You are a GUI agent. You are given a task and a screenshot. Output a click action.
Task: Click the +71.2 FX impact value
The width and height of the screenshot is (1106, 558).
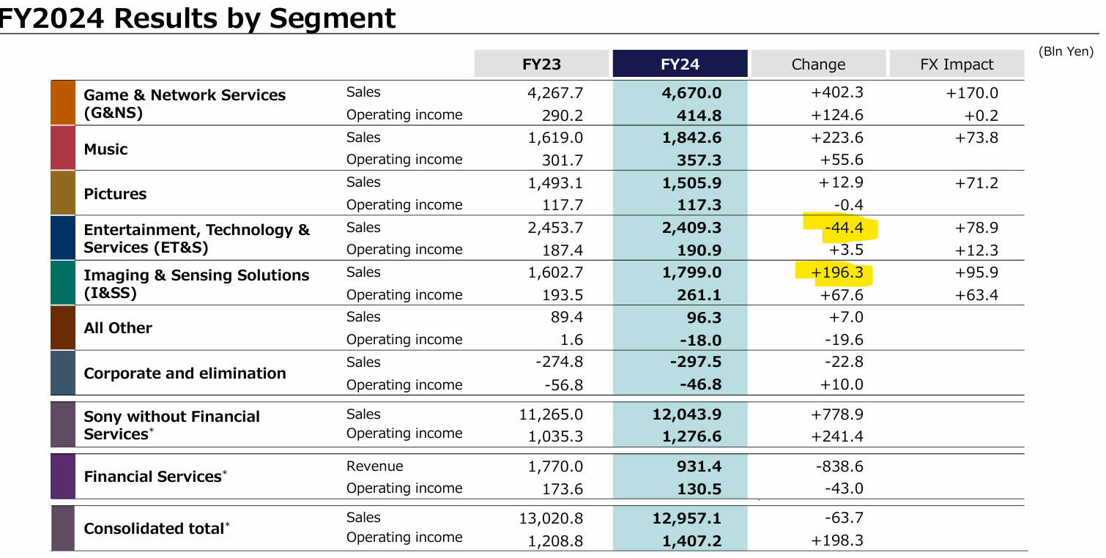pyautogui.click(x=976, y=183)
